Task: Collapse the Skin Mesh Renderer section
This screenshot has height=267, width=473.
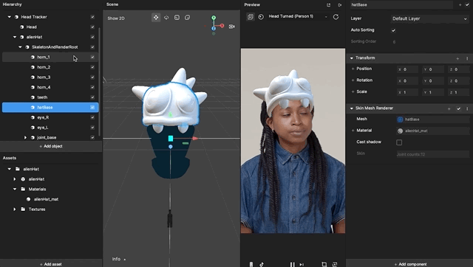Action: click(352, 108)
